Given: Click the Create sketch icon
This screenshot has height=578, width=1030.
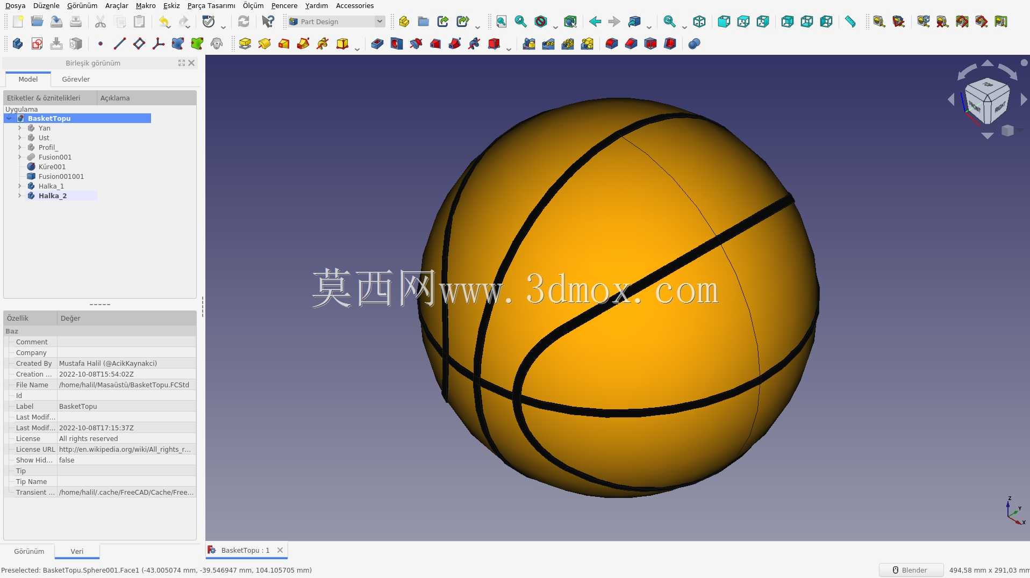Looking at the screenshot, I should 37,44.
